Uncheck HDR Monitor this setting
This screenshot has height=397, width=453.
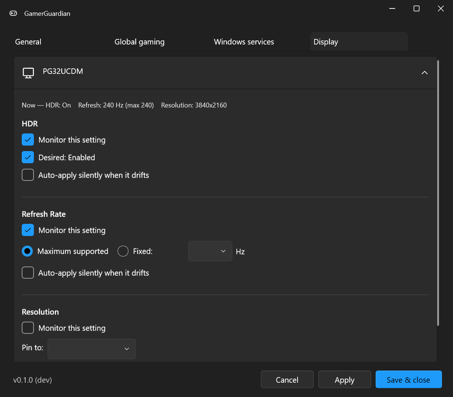(28, 140)
